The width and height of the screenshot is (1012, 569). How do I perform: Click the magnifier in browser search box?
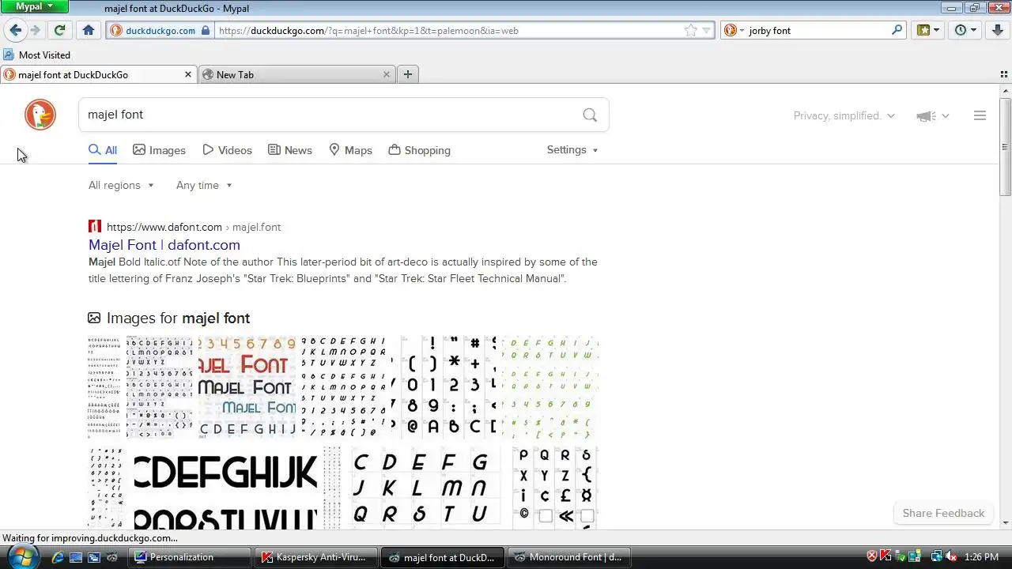tap(897, 30)
